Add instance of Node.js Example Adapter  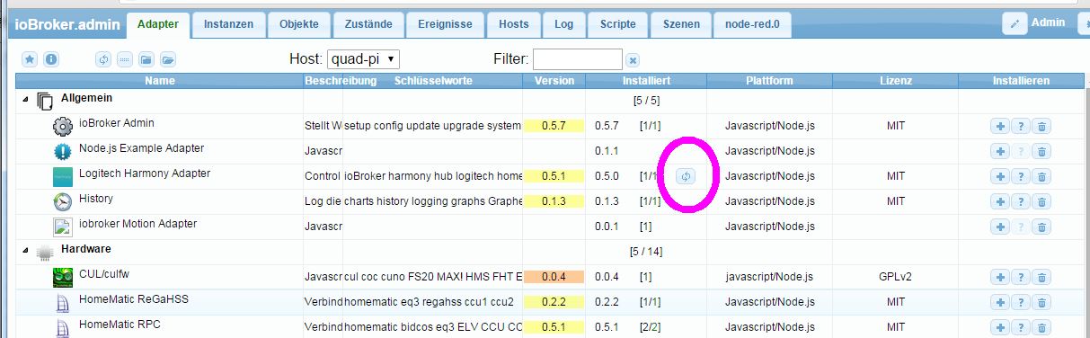(x=999, y=151)
